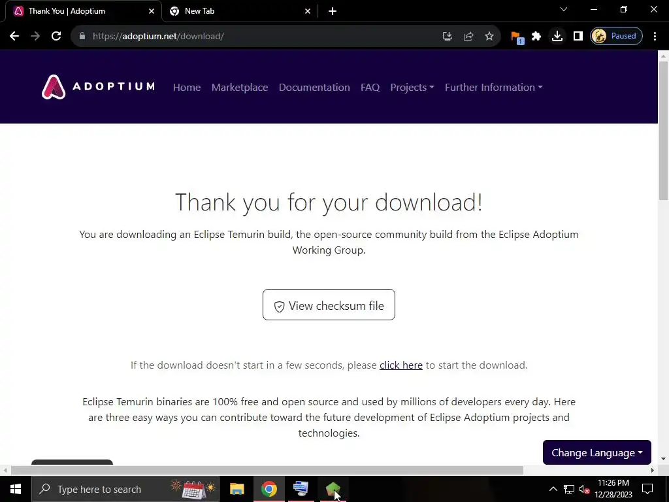Image resolution: width=669 pixels, height=502 pixels.
Task: Go to the Home nav link
Action: coord(187,87)
